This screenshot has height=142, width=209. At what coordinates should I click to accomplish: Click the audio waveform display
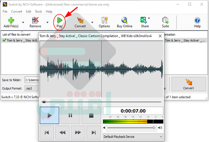point(101,69)
